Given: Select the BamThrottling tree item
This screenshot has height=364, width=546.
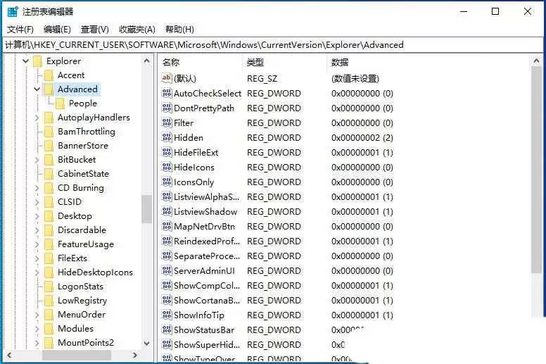Looking at the screenshot, I should pyautogui.click(x=87, y=132).
